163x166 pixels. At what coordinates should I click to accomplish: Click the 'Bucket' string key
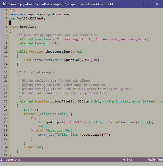(x=74, y=122)
